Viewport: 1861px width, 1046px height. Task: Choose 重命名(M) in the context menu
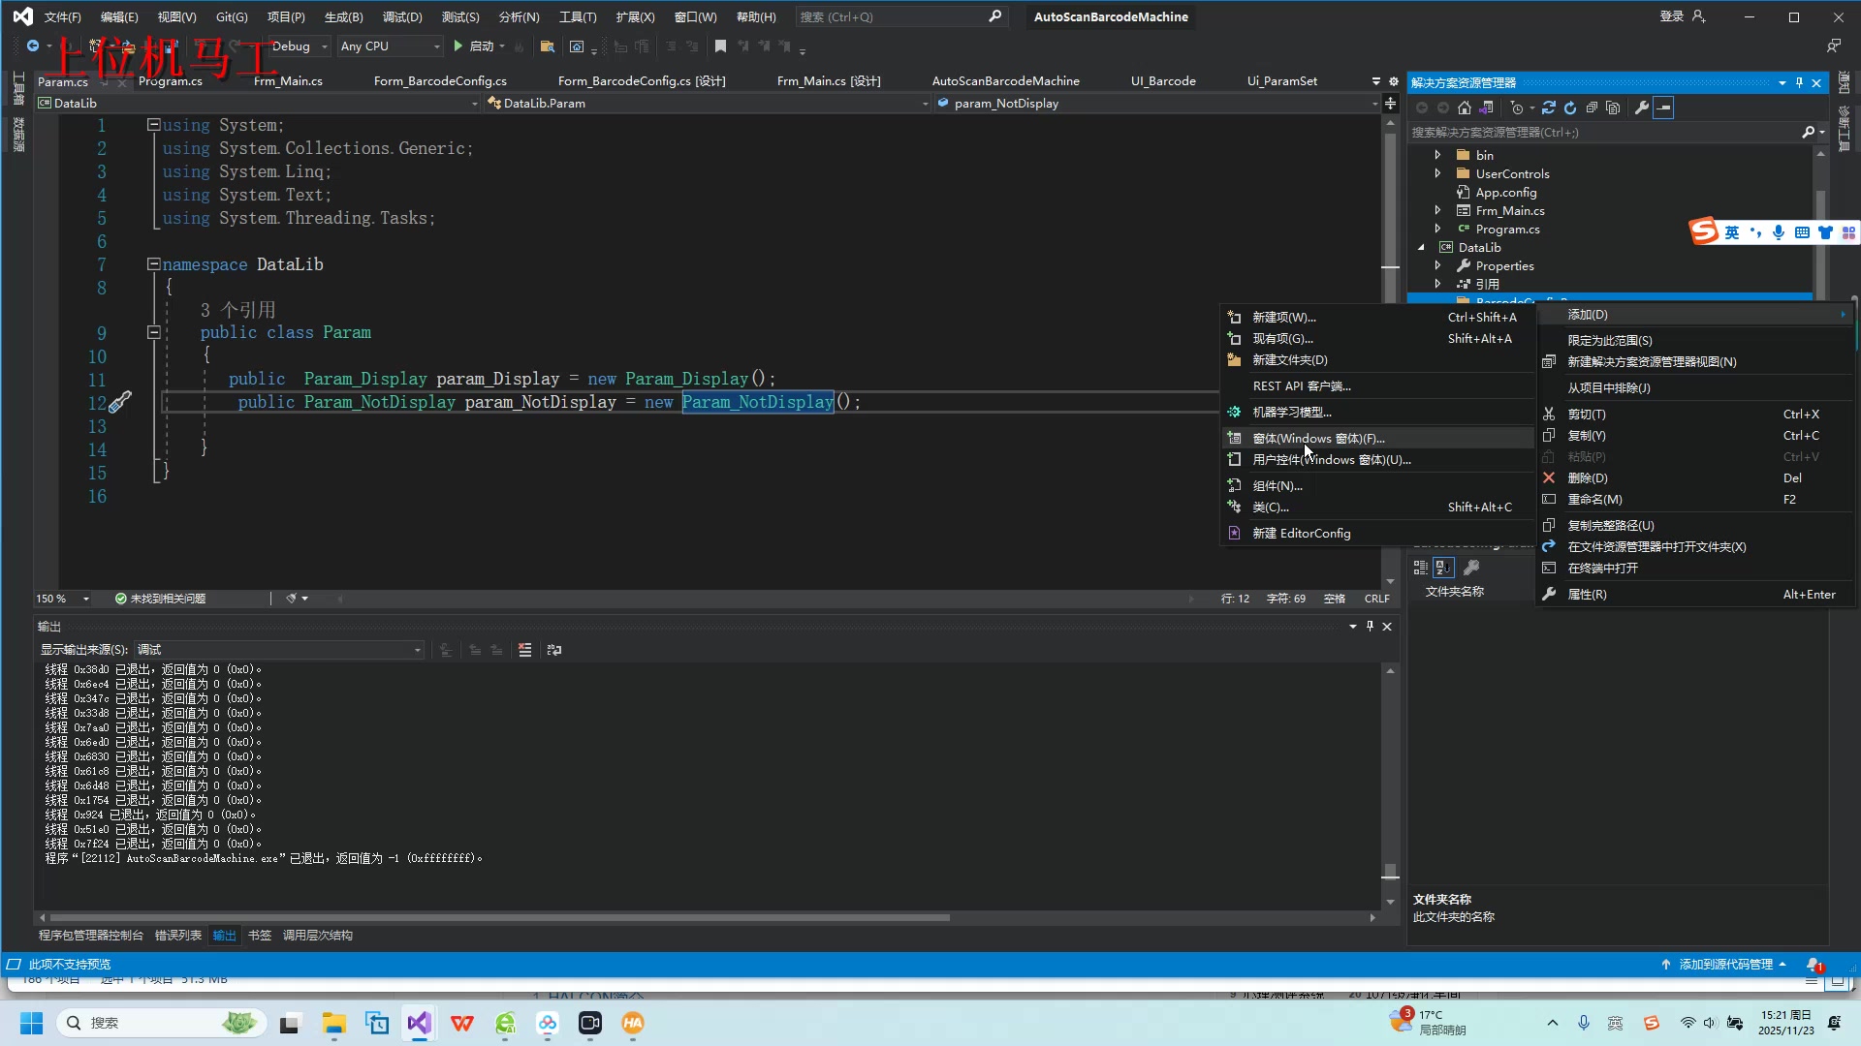coord(1694,499)
